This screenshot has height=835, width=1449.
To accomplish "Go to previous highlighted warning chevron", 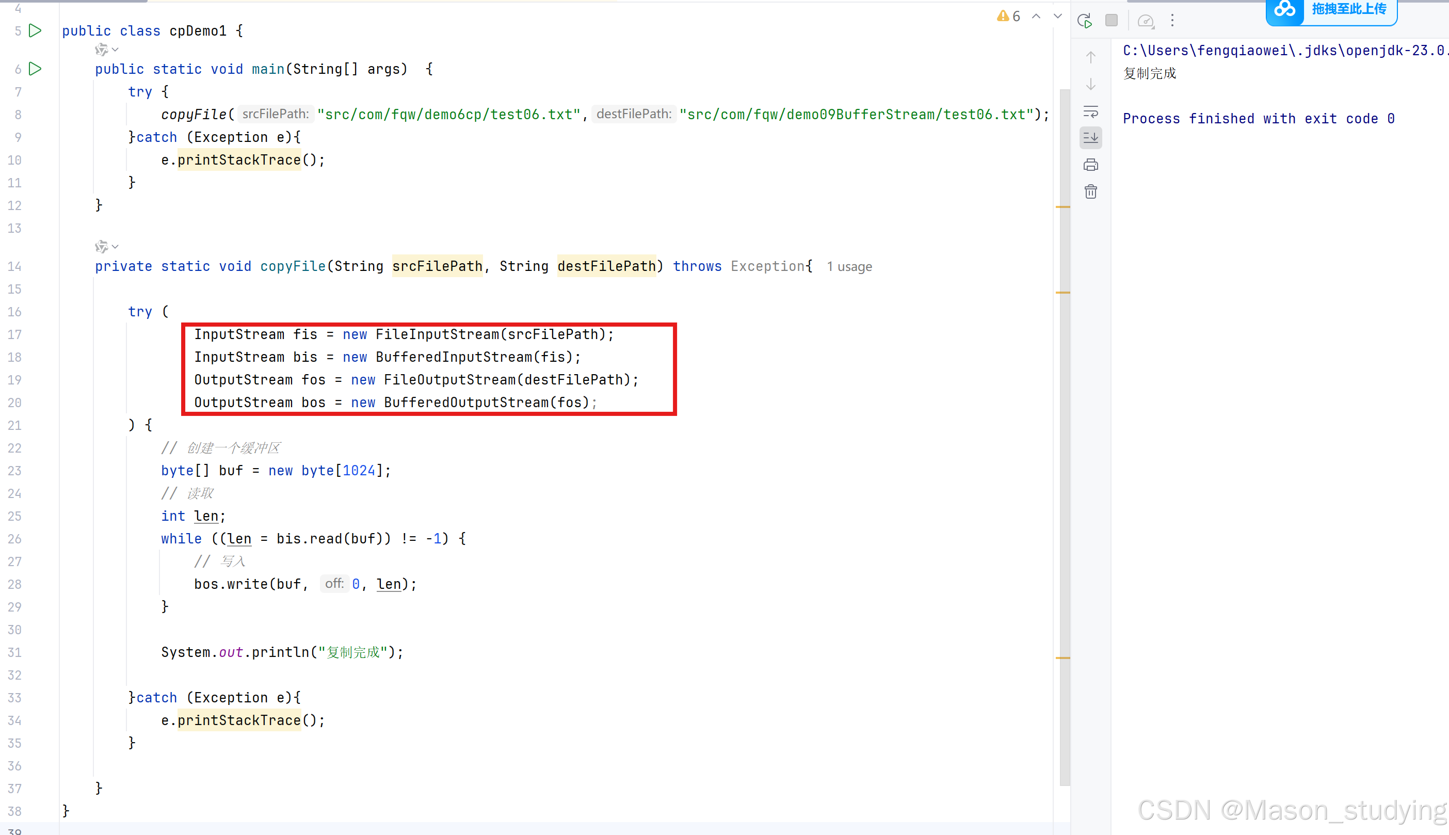I will click(1036, 16).
